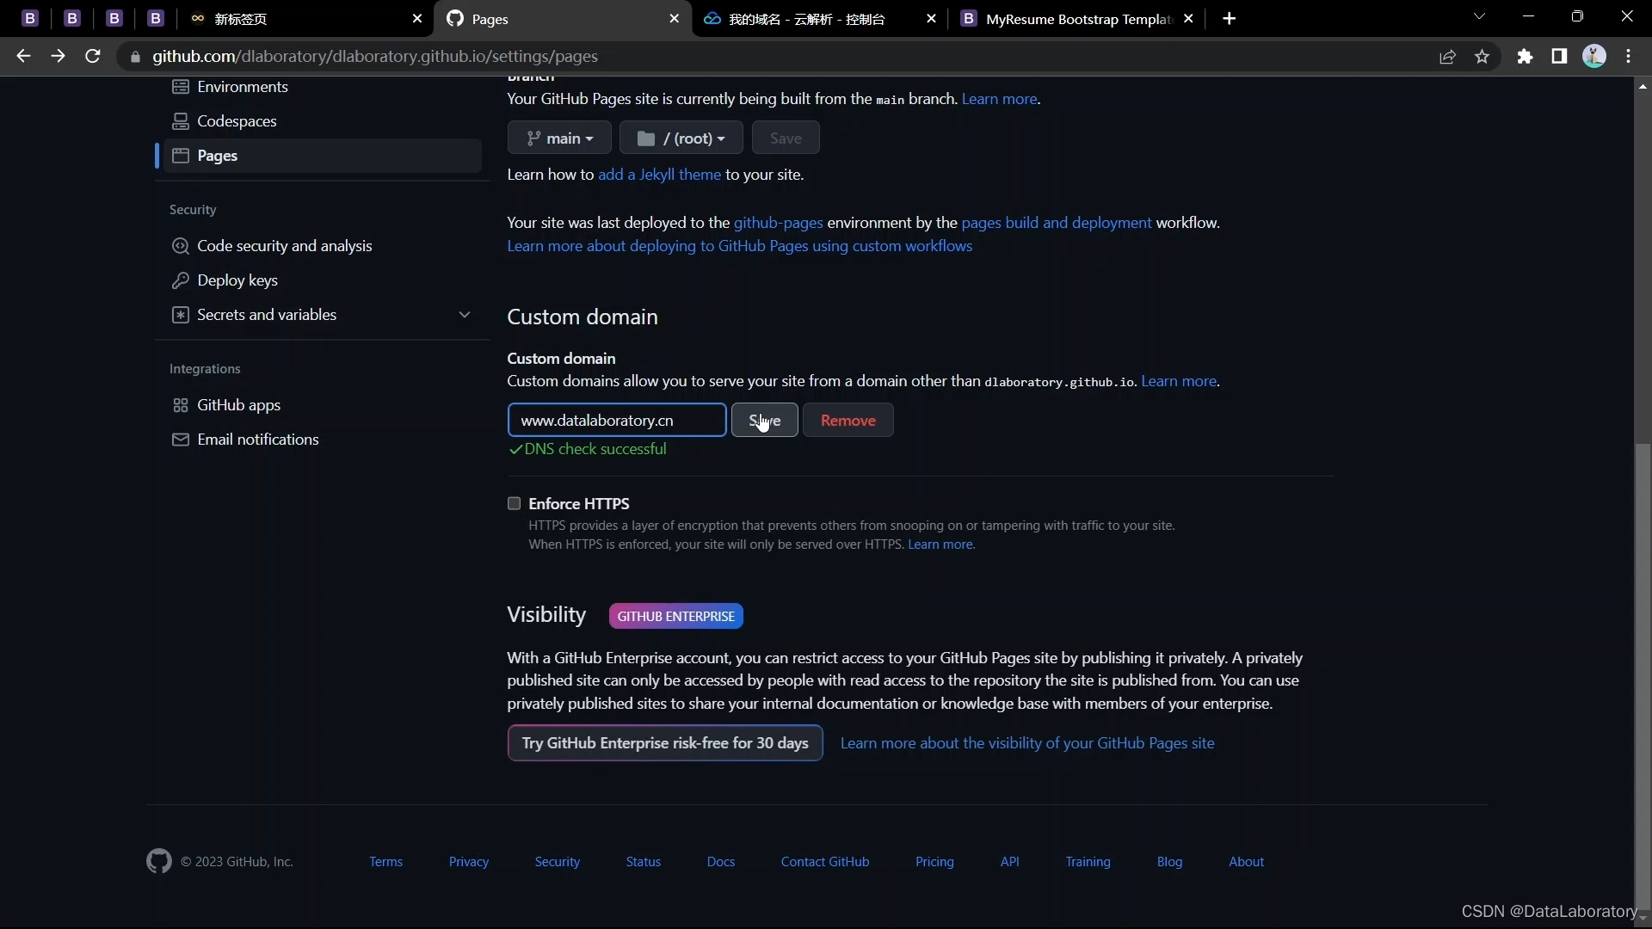Open the tab search chevron
The image size is (1652, 929).
pos(1479,17)
